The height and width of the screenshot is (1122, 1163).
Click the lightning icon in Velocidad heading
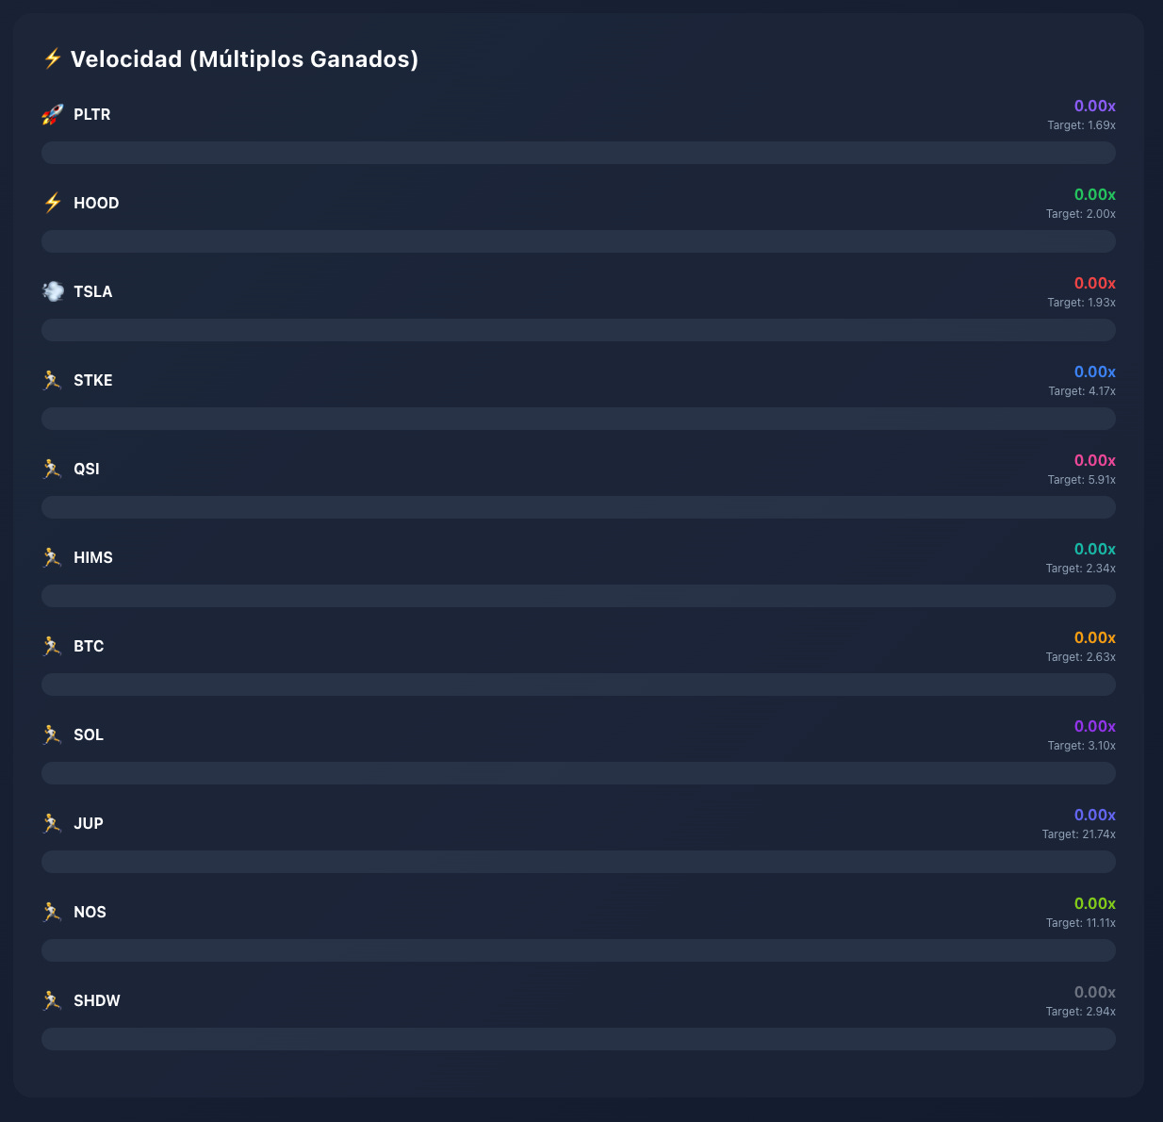tap(52, 59)
